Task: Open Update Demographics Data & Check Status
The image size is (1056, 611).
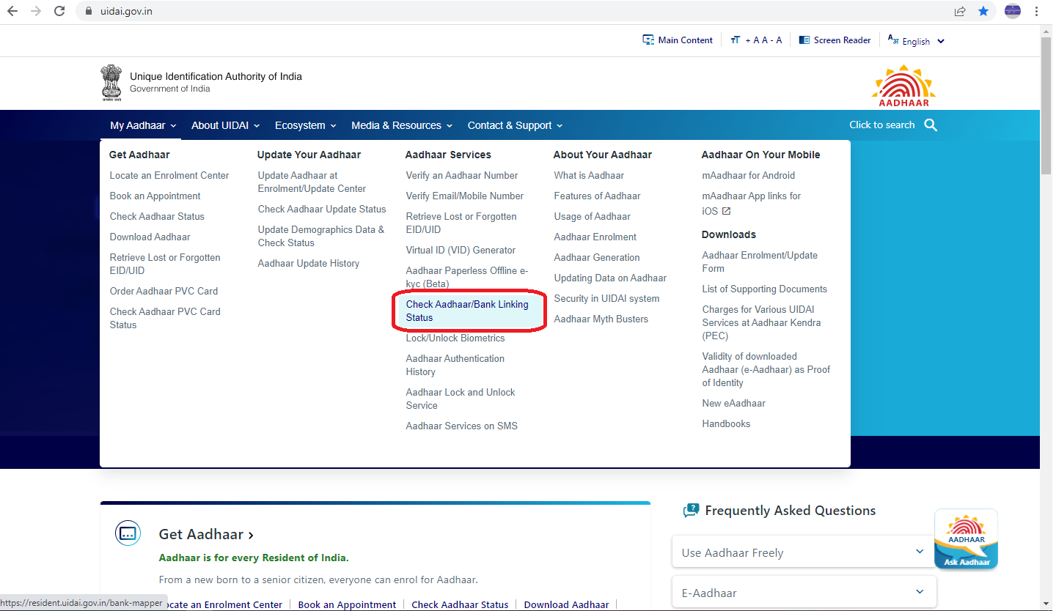Action: point(321,237)
